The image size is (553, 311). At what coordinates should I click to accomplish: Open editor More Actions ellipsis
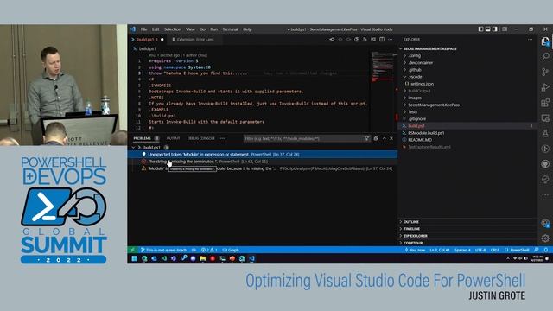pos(390,40)
